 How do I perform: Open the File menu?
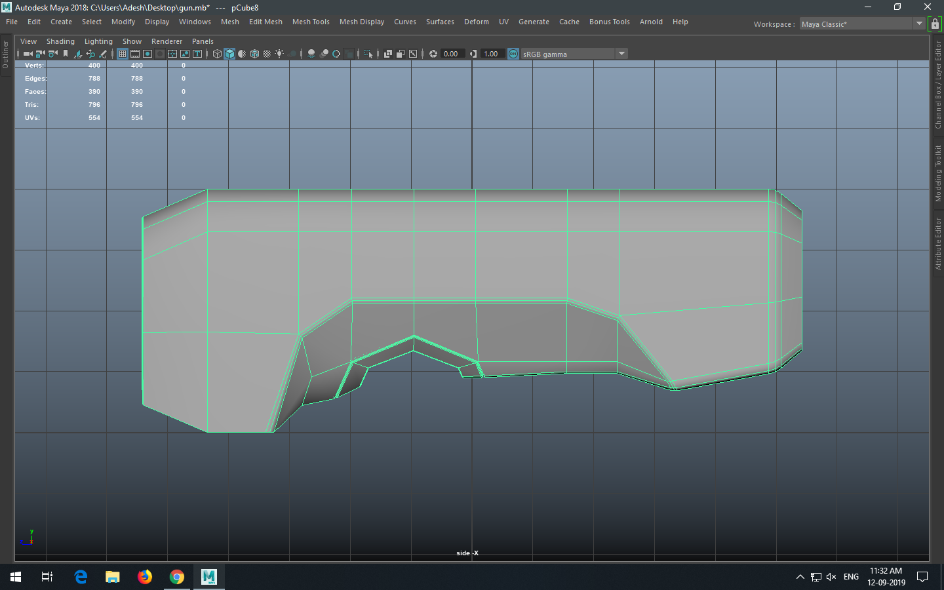point(12,22)
